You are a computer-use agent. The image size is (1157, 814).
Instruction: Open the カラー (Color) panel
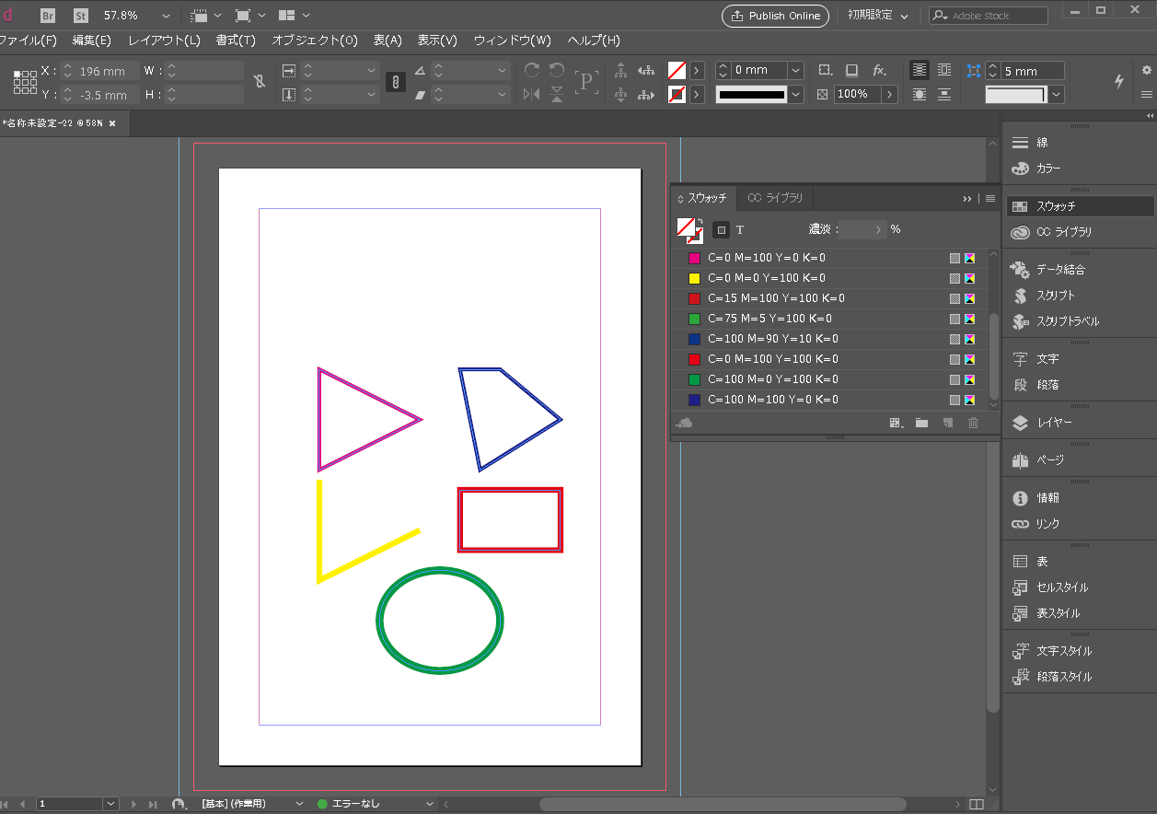(x=1079, y=169)
